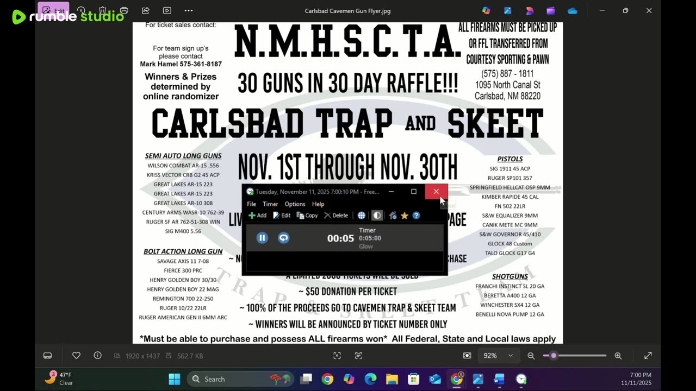Open the Windows Start menu
This screenshot has height=391, width=696.
tap(175, 379)
